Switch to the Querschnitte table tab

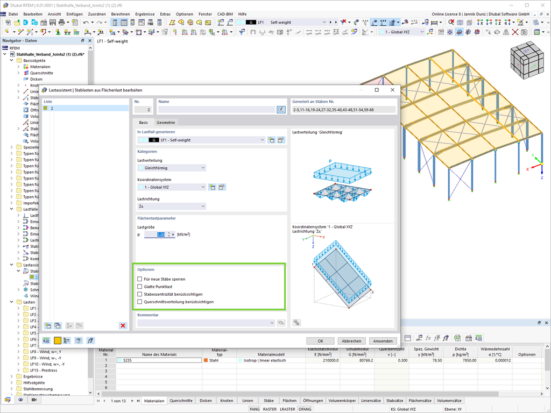click(x=181, y=401)
